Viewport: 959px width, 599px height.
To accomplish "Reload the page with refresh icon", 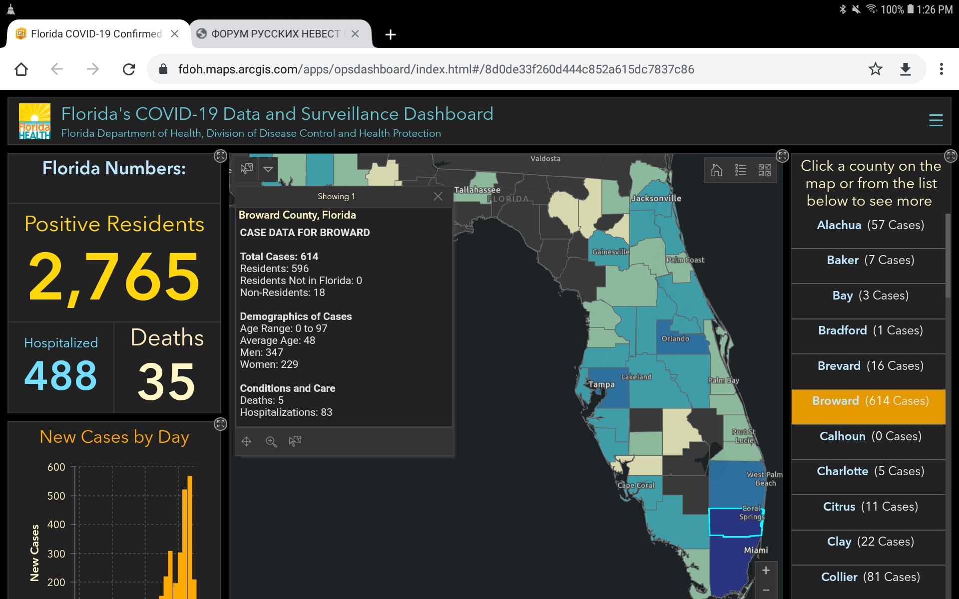I will click(x=129, y=69).
